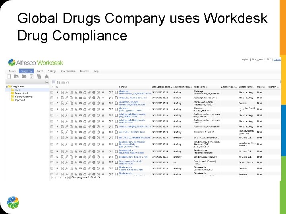Click the star icon in row 4
The width and height of the screenshot is (286, 214).
[76, 109]
